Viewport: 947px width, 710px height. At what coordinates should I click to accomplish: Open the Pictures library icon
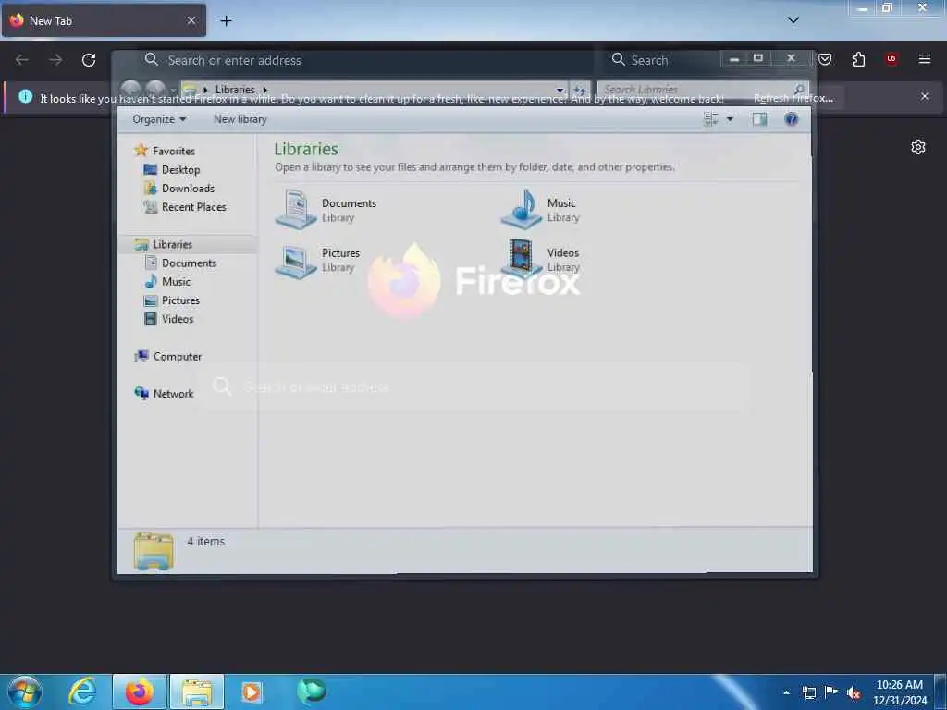click(x=296, y=260)
